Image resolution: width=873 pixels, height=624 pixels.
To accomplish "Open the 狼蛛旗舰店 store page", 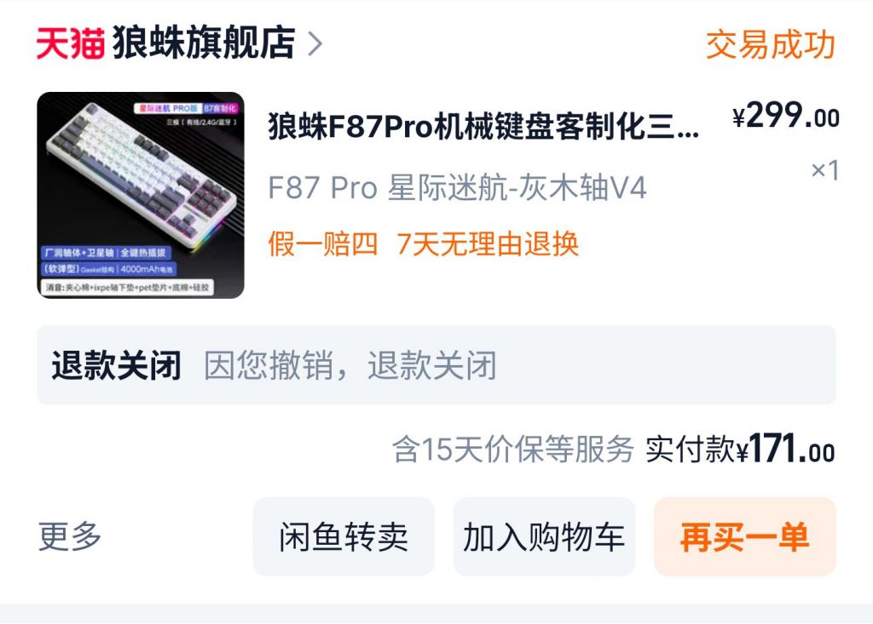I will (x=204, y=43).
